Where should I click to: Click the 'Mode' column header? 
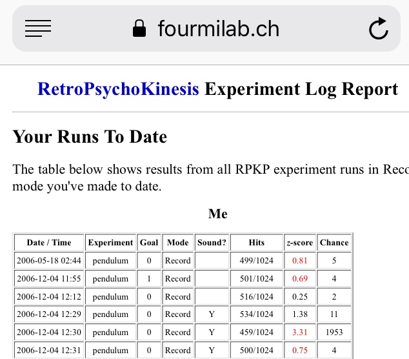tap(178, 243)
